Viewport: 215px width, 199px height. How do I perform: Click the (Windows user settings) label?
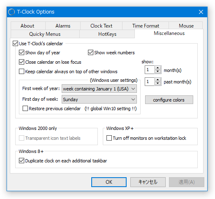(x=113, y=80)
